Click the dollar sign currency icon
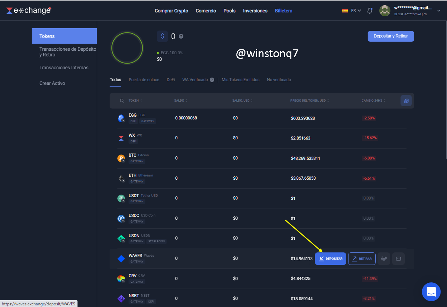Viewport: 447px width, 307px height. coord(162,36)
